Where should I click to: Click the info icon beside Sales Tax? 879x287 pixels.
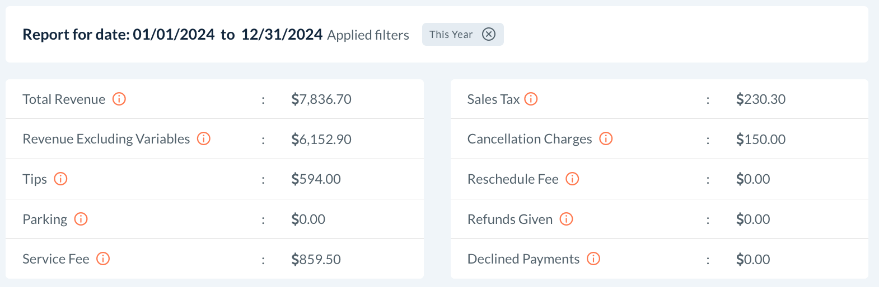(531, 99)
